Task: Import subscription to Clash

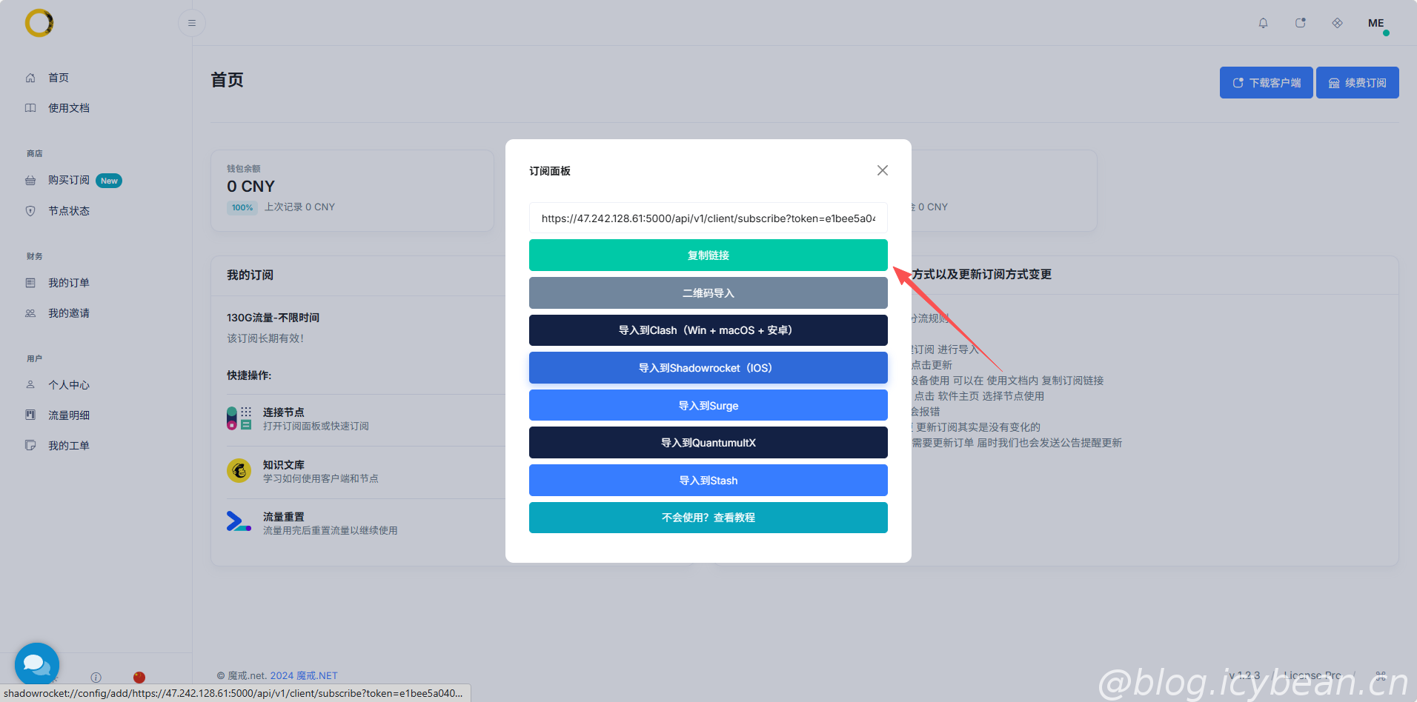Action: pos(708,330)
